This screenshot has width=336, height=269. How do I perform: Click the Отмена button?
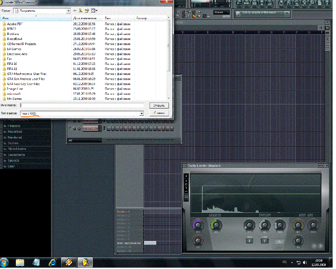pos(159,113)
